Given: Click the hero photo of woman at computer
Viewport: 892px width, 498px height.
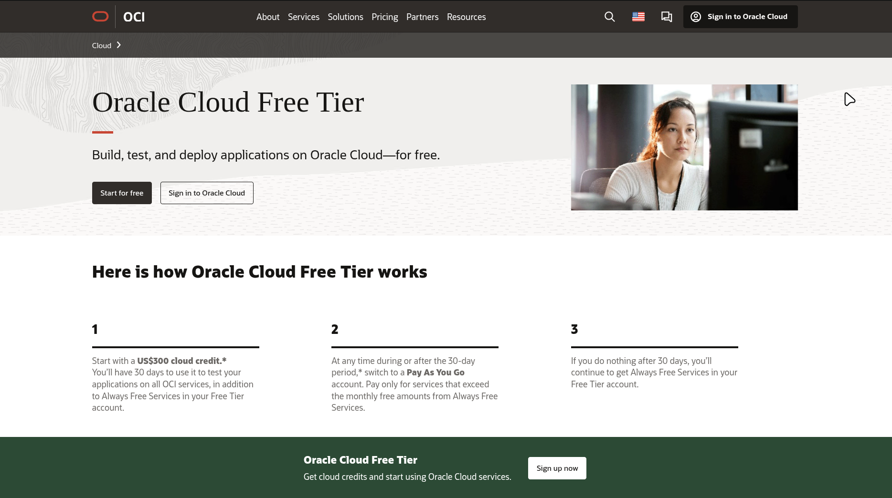Looking at the screenshot, I should point(684,147).
